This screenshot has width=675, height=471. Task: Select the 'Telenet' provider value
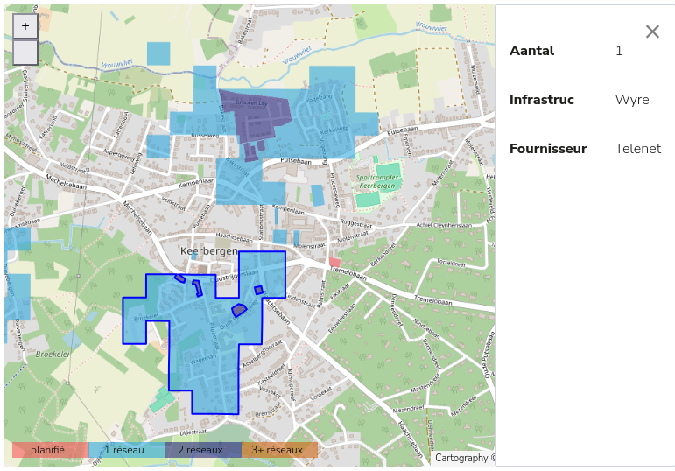tap(638, 149)
